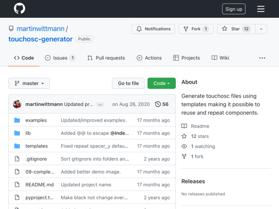Click the examples folder icon
Viewport: 279px width, 209px height.
click(x=17, y=120)
